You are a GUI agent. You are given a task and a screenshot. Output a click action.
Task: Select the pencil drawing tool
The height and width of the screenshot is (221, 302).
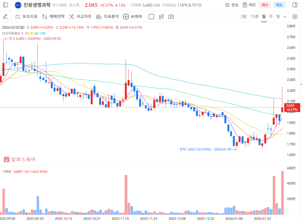[x=5, y=16]
